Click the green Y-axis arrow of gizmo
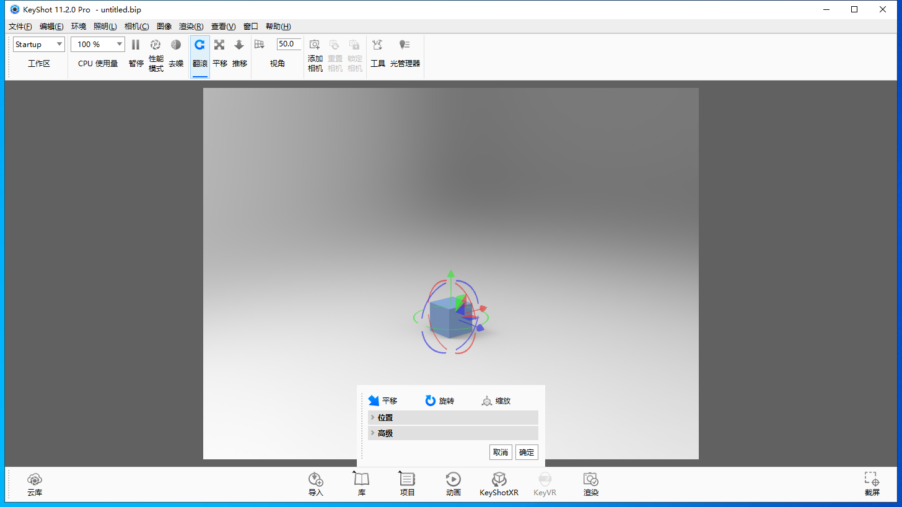 [451, 273]
